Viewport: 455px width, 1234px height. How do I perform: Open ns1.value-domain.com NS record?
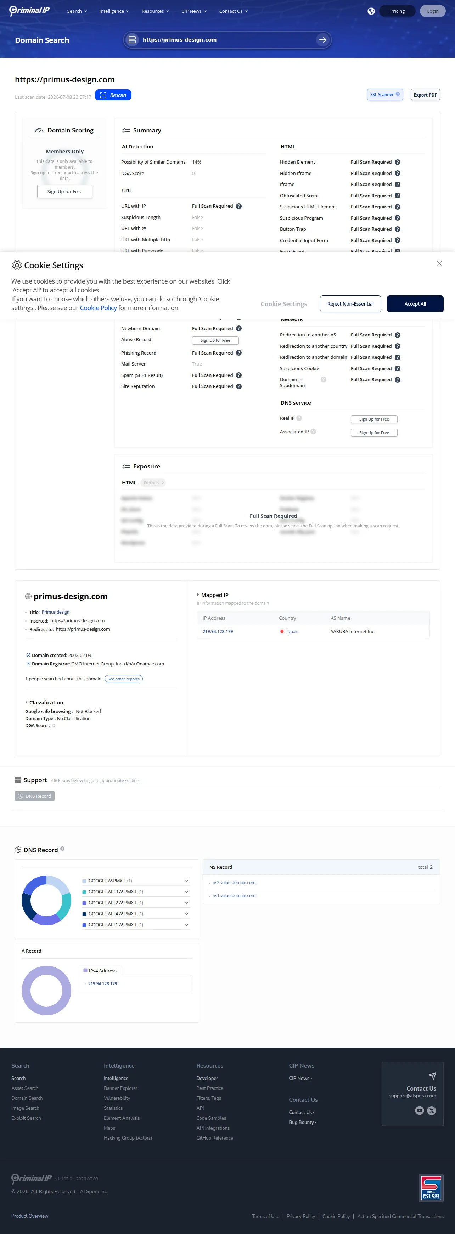tap(235, 895)
